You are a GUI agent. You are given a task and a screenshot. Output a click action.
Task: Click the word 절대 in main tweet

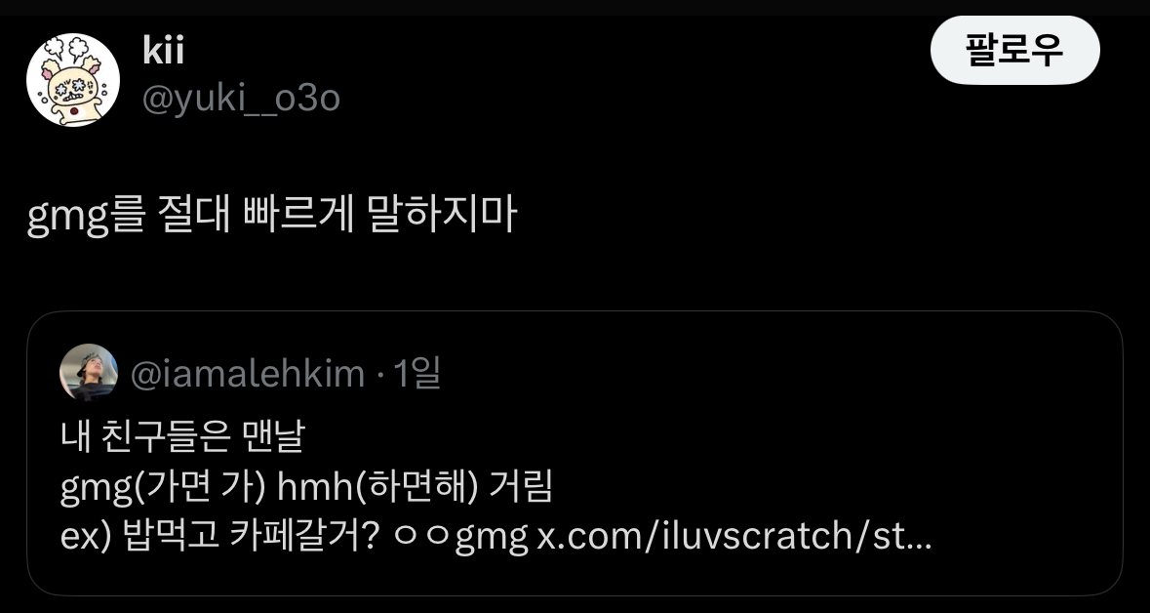(x=194, y=214)
